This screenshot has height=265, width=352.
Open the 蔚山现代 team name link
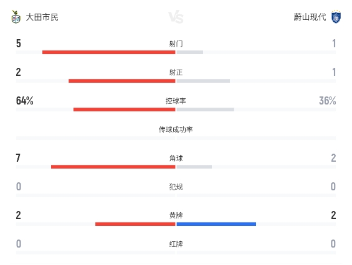tap(310, 17)
